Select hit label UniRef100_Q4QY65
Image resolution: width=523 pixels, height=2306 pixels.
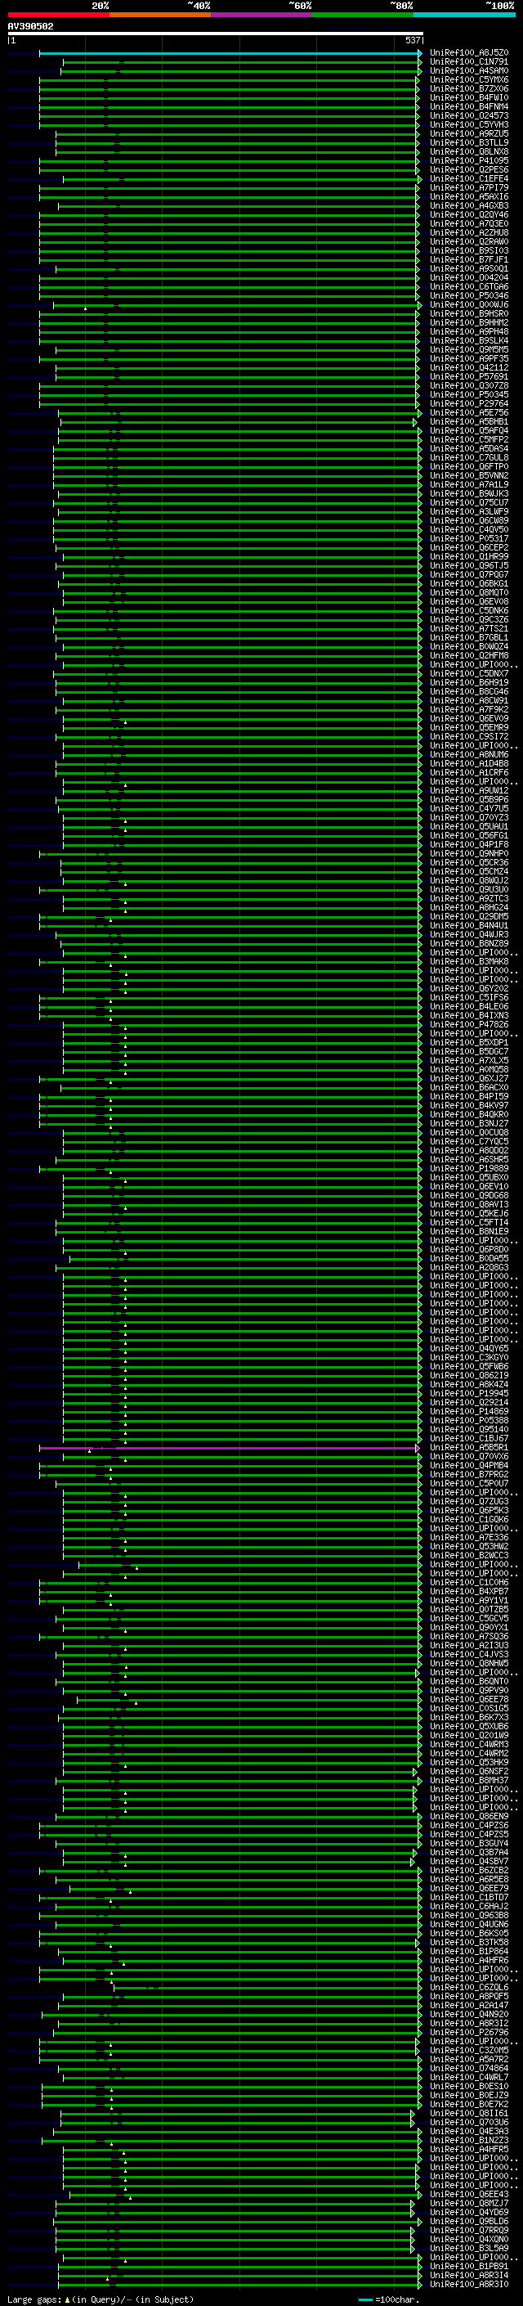click(x=469, y=1349)
